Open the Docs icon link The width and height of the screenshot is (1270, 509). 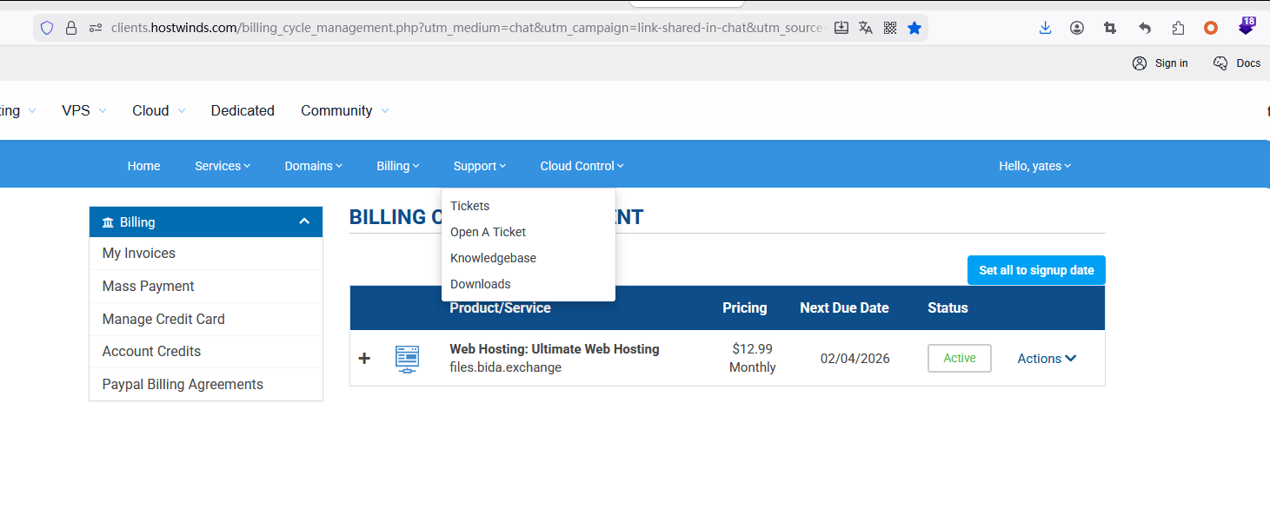click(x=1237, y=63)
